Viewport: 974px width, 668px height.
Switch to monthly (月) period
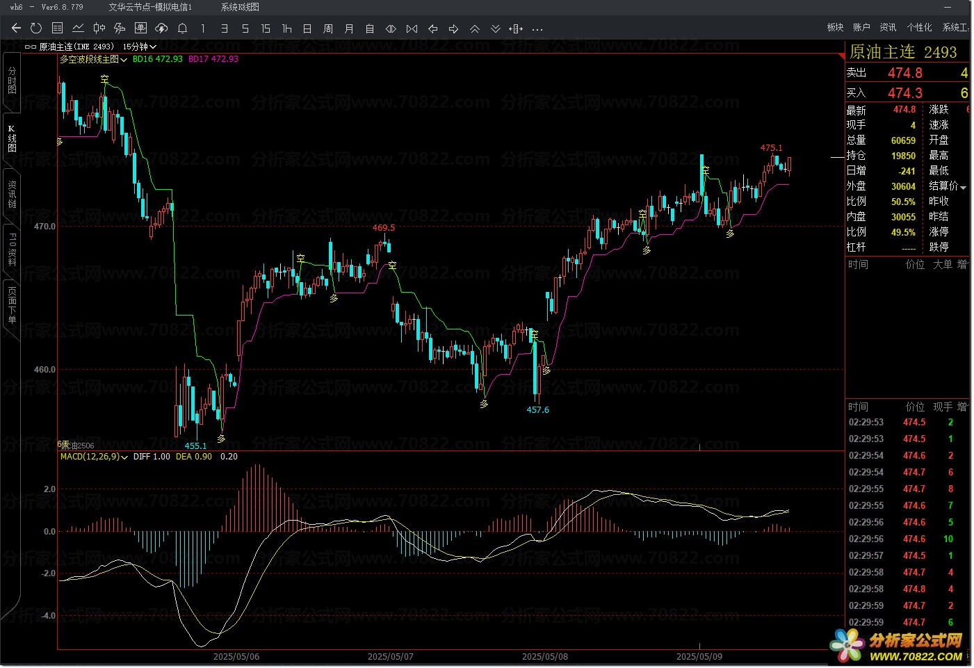[349, 28]
